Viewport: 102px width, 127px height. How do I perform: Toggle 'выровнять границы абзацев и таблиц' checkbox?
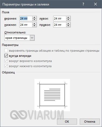[6, 51]
